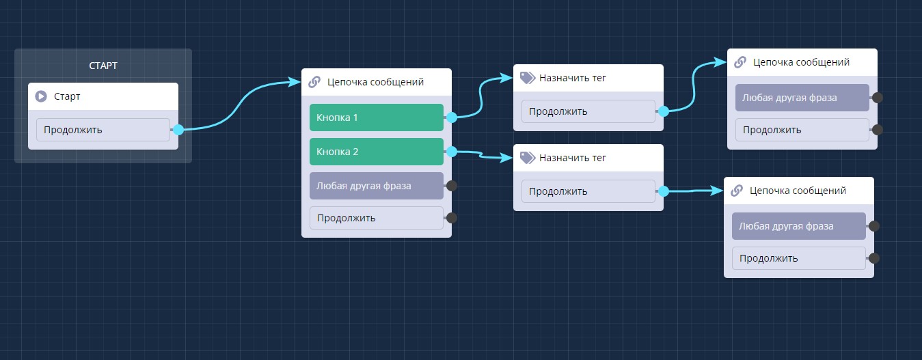Click Продолжить in the lower-right Цепочка сообщений node
922x360 pixels.
click(798, 258)
